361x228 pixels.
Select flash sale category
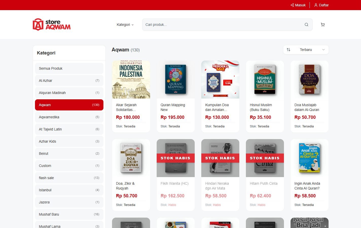69,178
